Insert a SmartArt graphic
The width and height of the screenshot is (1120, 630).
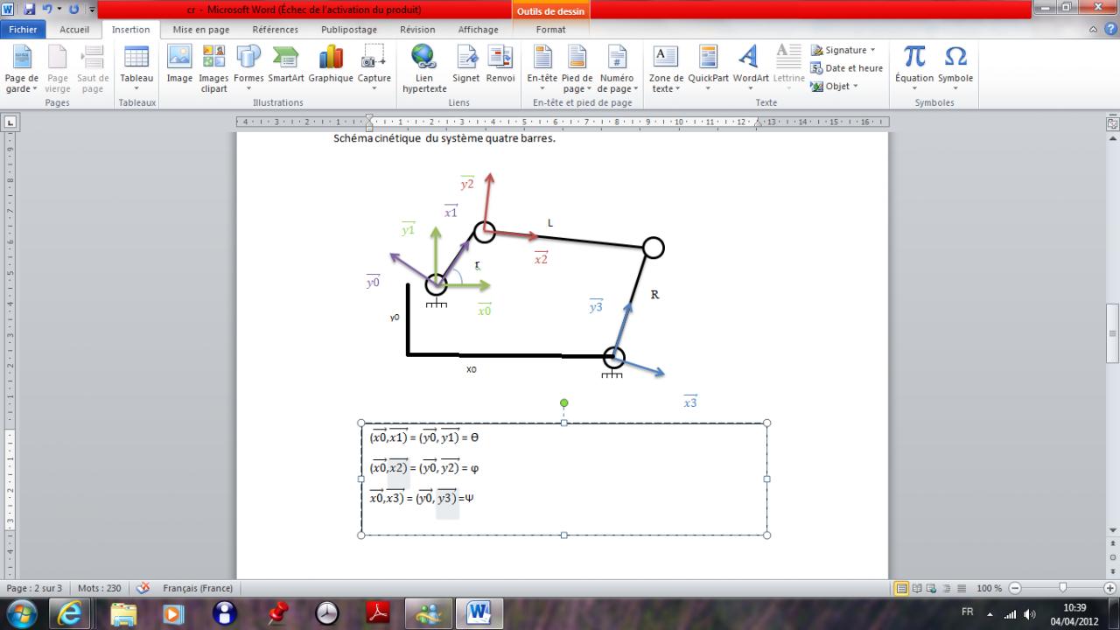click(285, 65)
